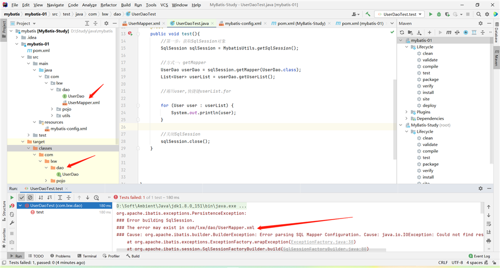500x268 pixels.
Task: Toggle Show Passed tests checkmark button
Action: coord(22,198)
